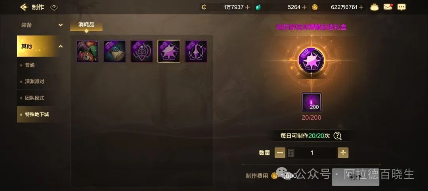Add more green gems with plus
The image size is (428, 191).
(x=304, y=8)
